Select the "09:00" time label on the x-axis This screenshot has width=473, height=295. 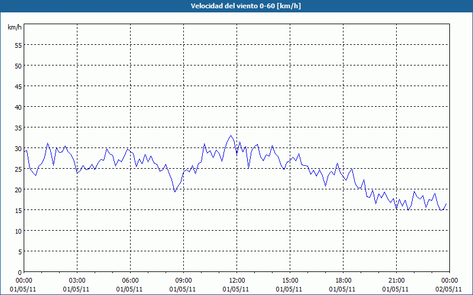[183, 281]
